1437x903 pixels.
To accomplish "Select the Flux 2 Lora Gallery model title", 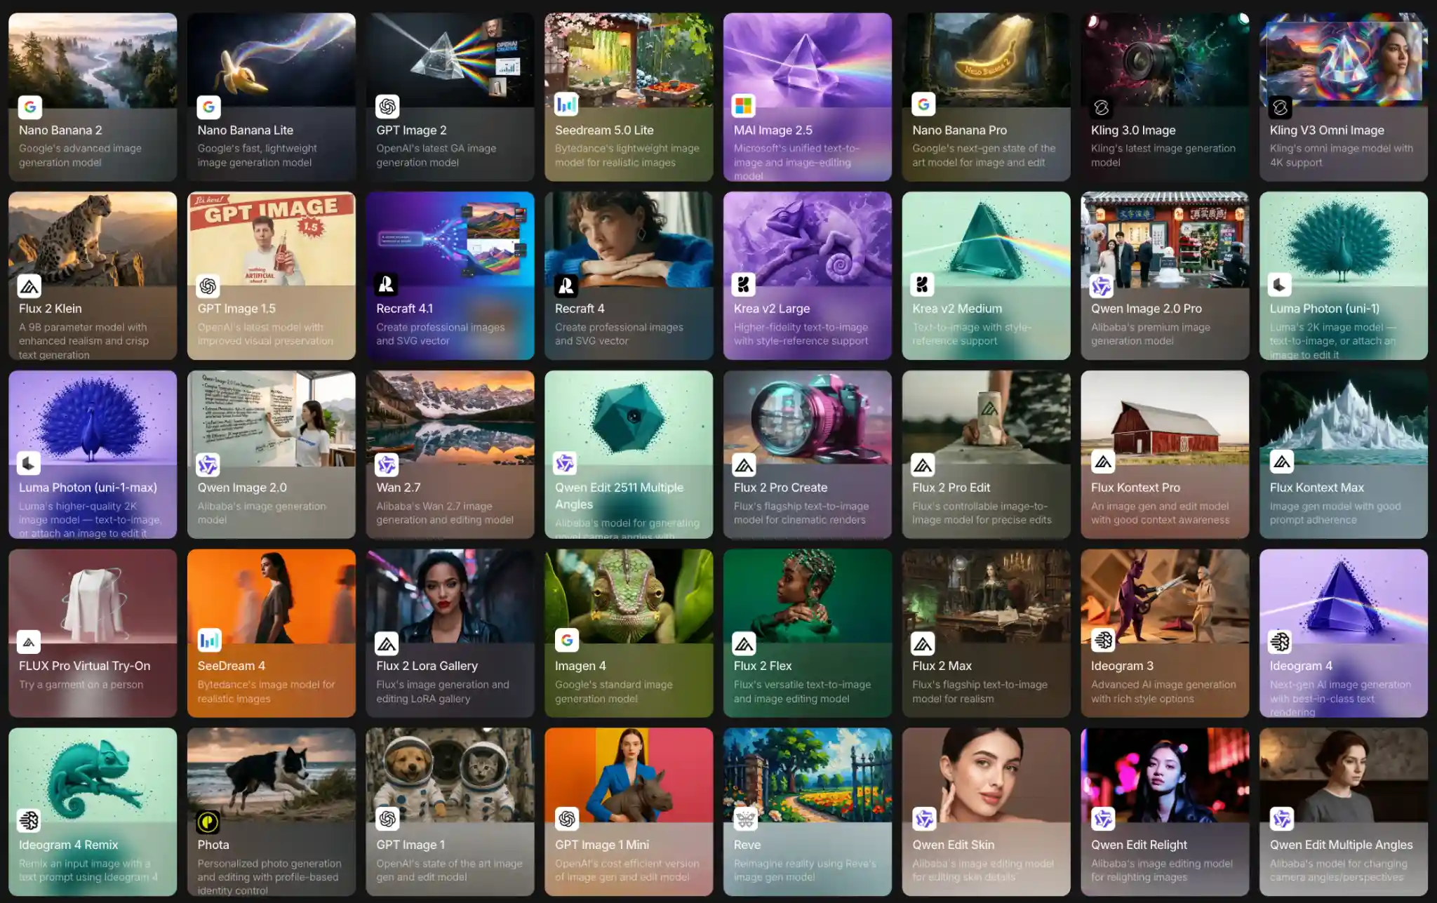I will 427,665.
